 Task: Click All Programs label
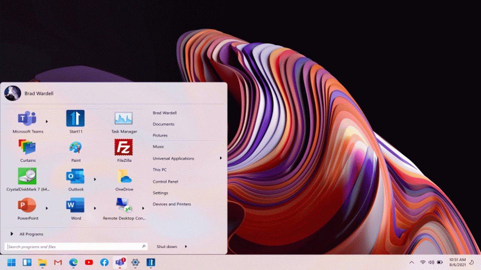(x=31, y=234)
